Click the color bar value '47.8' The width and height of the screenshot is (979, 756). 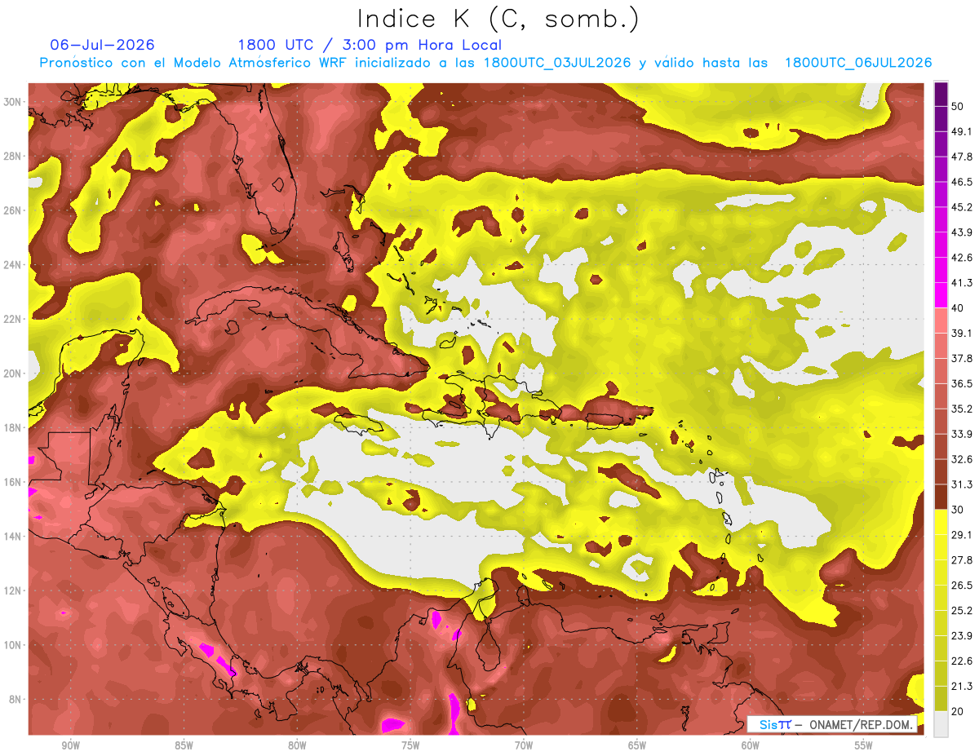tap(962, 157)
